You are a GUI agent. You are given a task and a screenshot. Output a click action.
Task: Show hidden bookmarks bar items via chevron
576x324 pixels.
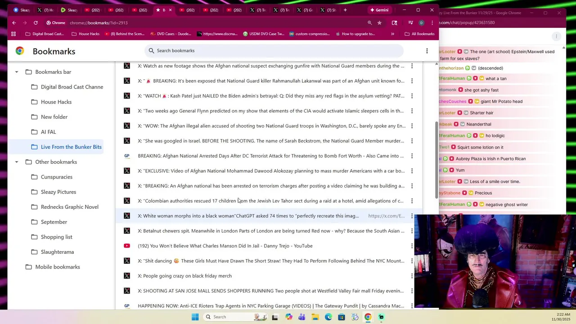pyautogui.click(x=392, y=34)
